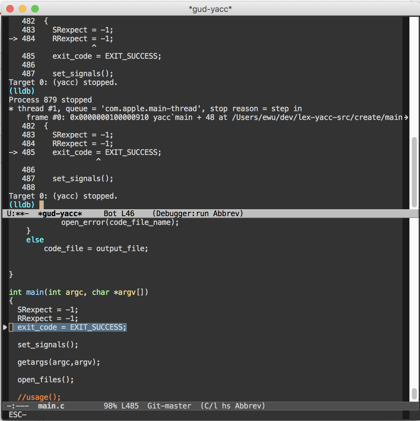Click the getargs(argc,argv); line
The image size is (420, 421).
click(x=59, y=362)
